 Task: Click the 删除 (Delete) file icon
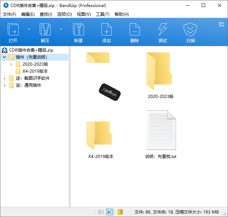tap(135, 29)
